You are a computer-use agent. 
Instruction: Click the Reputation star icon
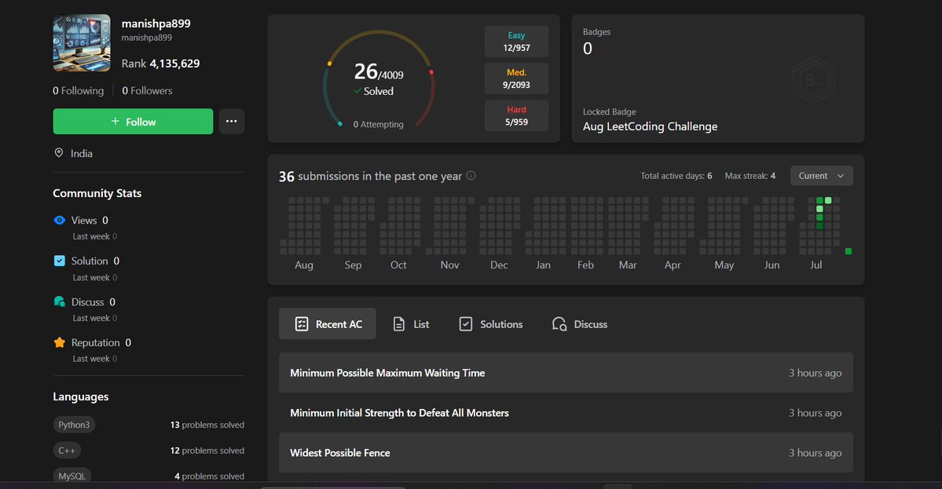60,342
